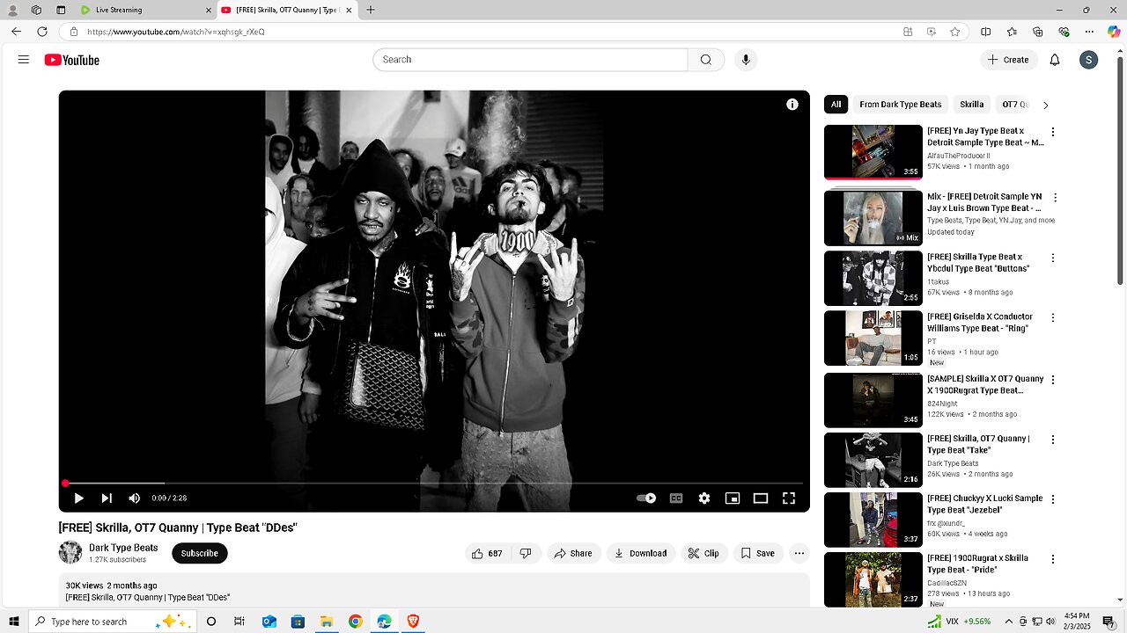Toggle closed captions in the player
This screenshot has width=1127, height=633.
click(x=676, y=498)
